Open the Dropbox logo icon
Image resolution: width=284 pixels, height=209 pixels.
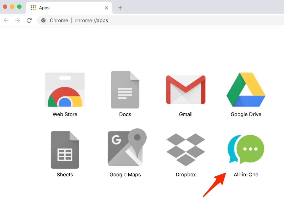point(186,150)
